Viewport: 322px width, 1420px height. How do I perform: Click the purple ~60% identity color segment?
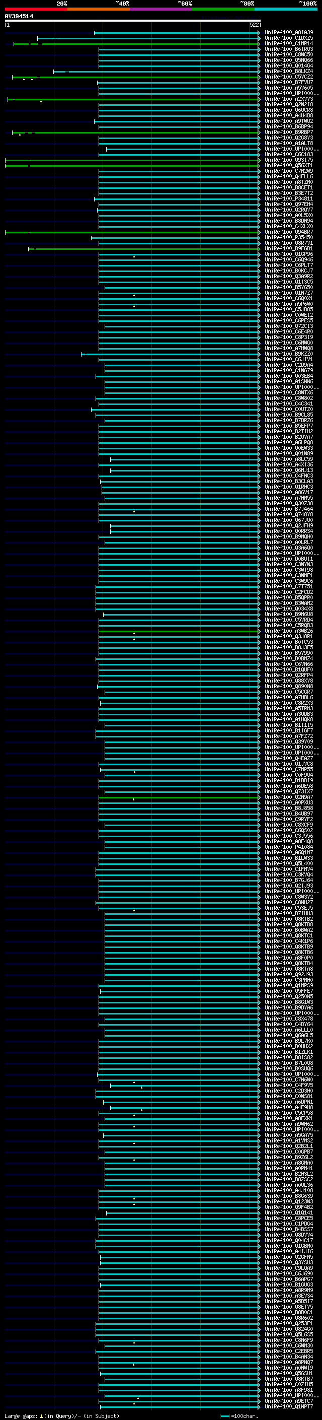pos(162,9)
